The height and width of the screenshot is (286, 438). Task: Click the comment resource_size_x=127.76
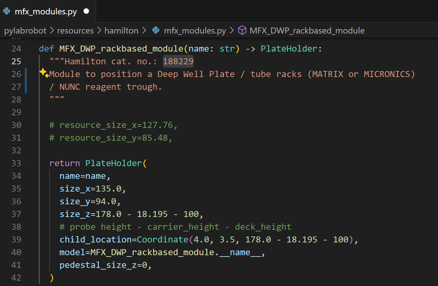113,125
